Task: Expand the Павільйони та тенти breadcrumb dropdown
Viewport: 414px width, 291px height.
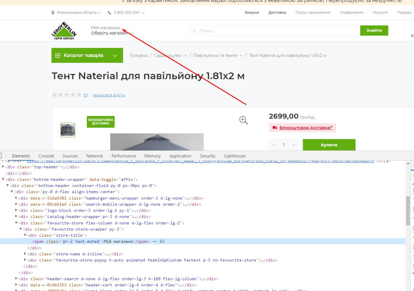Action: tap(241, 56)
